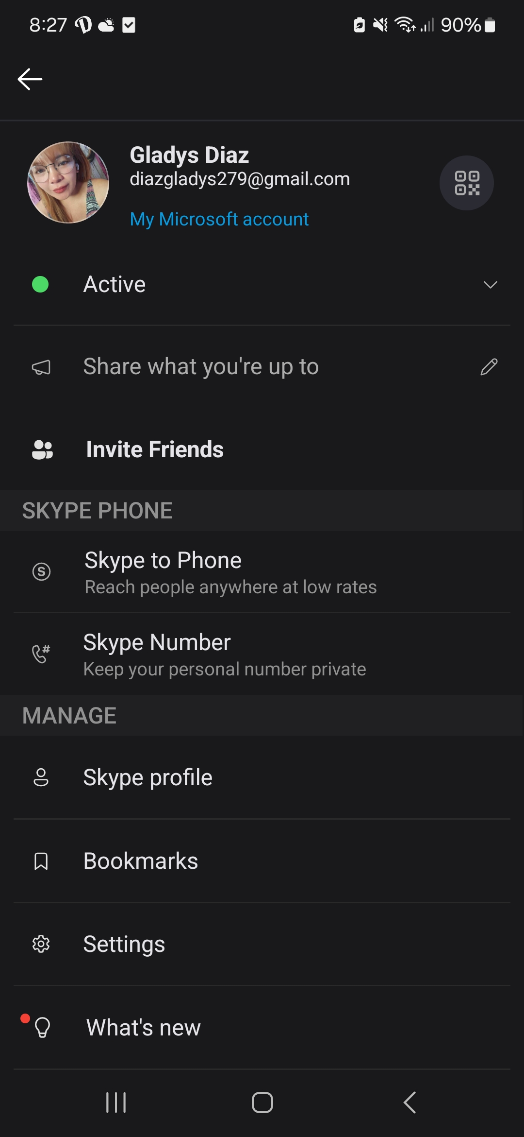Screen dimensions: 524x1137
Task: Tap the Invite Friends people icon
Action: tap(42, 449)
